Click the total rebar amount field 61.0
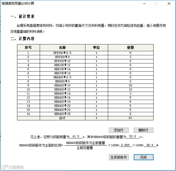This screenshot has height=171, width=176. (x=76, y=137)
